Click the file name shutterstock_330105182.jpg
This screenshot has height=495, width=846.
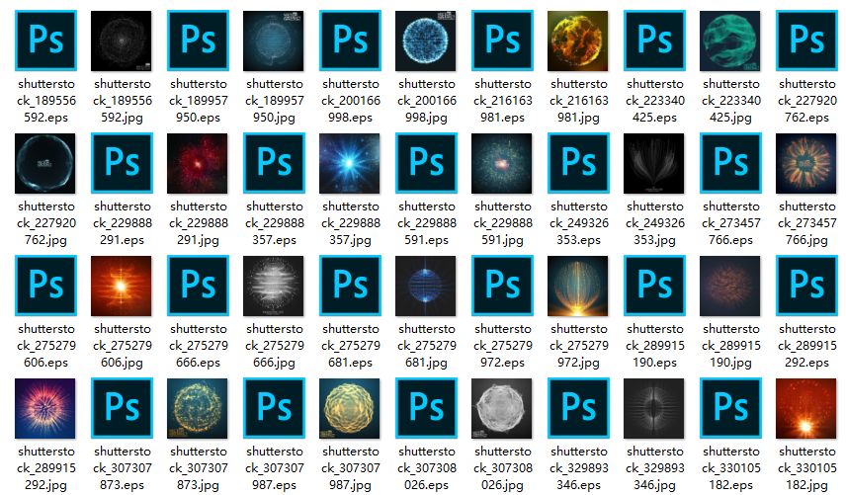[x=807, y=468]
